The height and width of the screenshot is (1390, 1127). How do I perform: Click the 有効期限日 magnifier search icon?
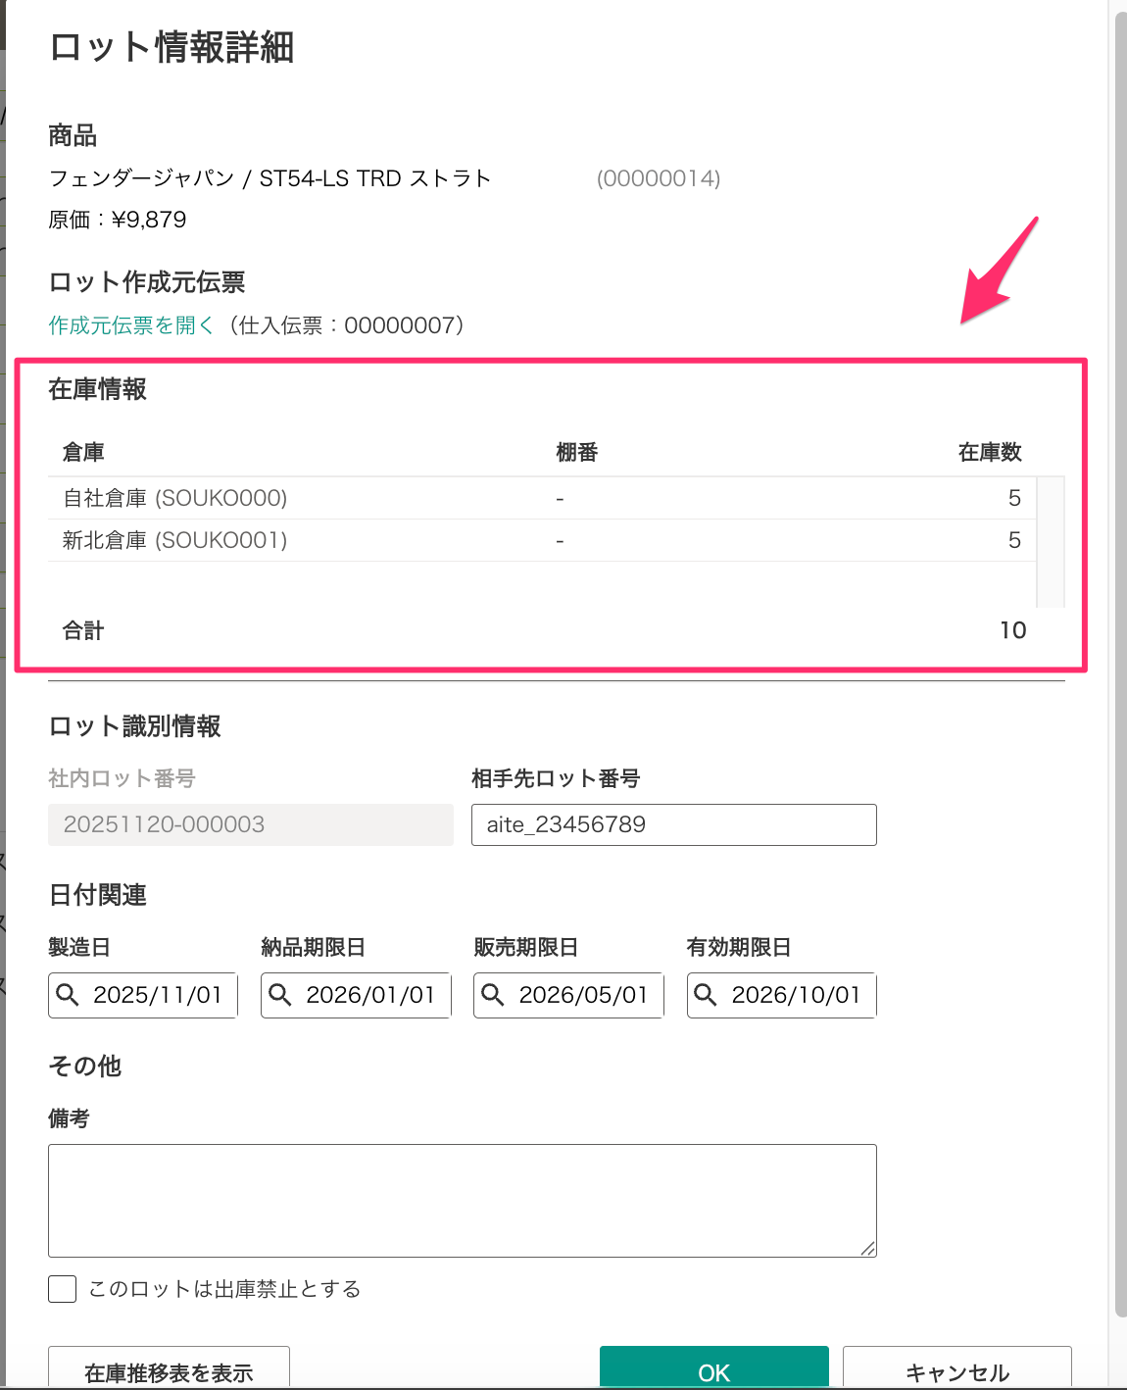pos(706,995)
